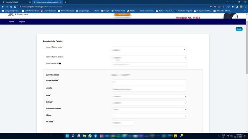The height and width of the screenshot is (139, 248).
Task: Click the blue Back button
Action: [x=239, y=29]
